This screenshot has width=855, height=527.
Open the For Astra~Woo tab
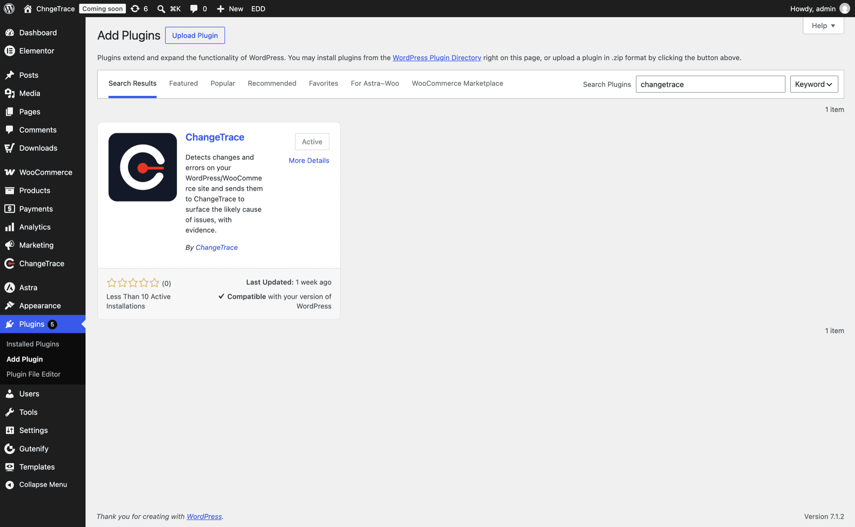point(375,83)
